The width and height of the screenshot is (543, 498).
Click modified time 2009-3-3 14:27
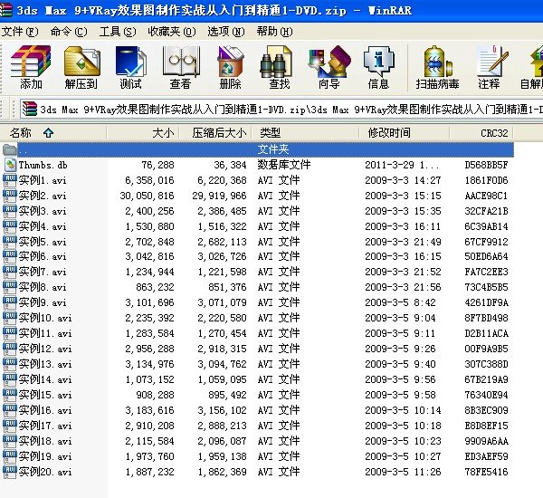coord(403,180)
